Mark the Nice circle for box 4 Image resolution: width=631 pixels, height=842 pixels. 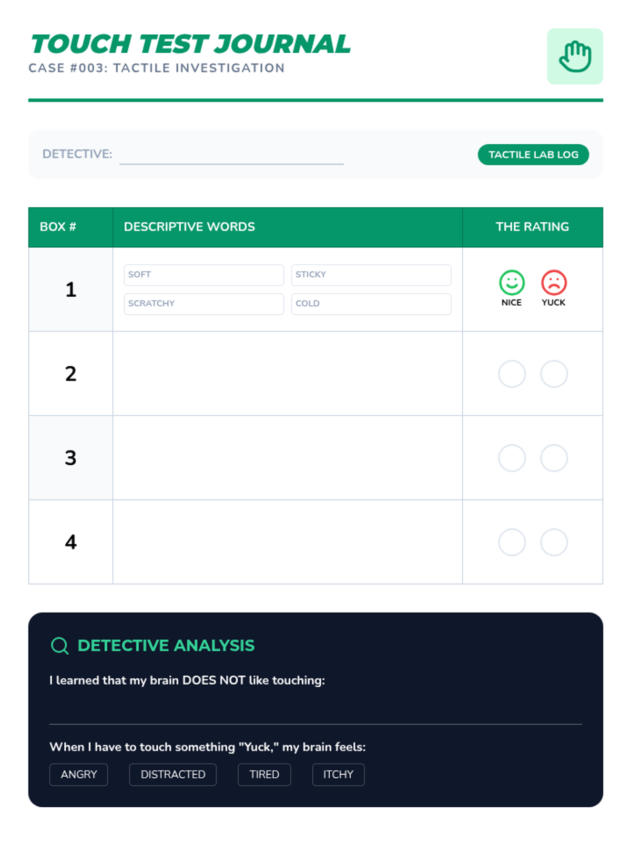coord(512,542)
